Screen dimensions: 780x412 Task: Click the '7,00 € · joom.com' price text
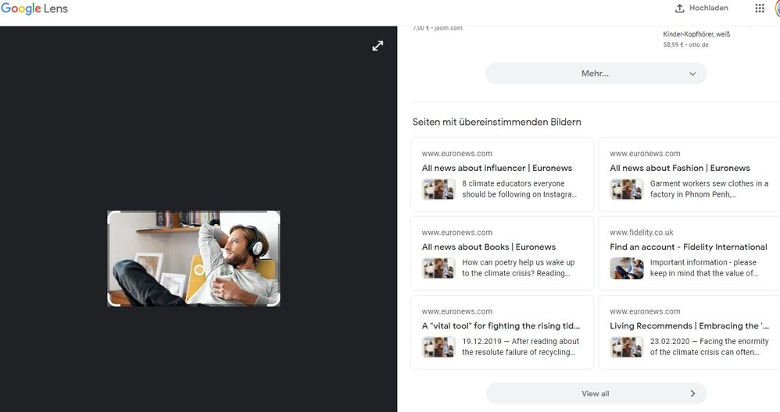tap(437, 28)
